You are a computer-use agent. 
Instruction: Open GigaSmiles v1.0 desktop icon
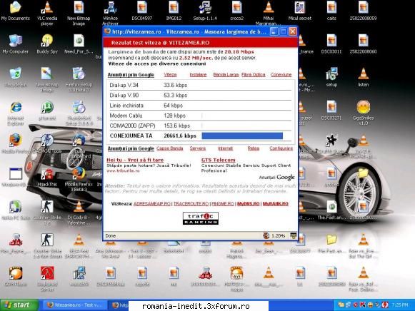coord(363,113)
